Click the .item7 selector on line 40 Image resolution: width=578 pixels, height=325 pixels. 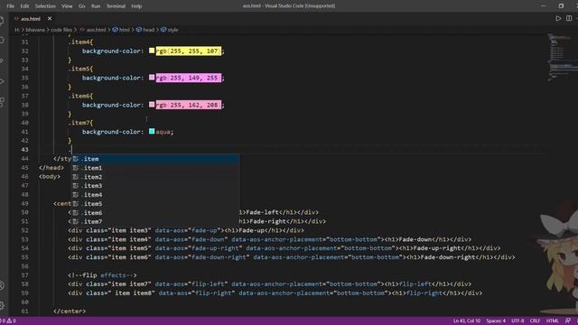pyautogui.click(x=80, y=123)
